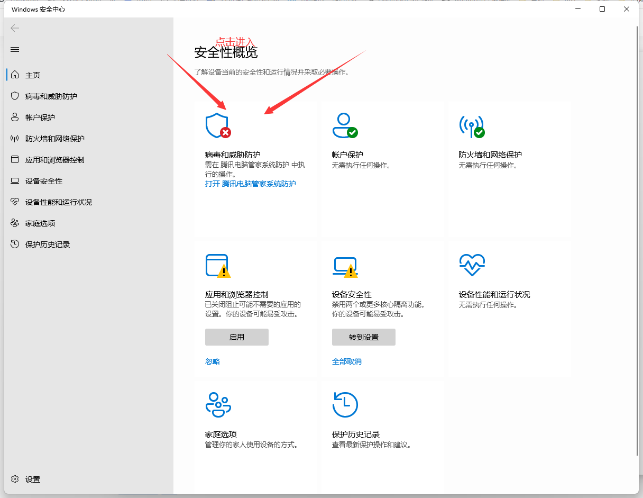Open 设置 at the sidebar bottom
The height and width of the screenshot is (498, 643).
32,479
